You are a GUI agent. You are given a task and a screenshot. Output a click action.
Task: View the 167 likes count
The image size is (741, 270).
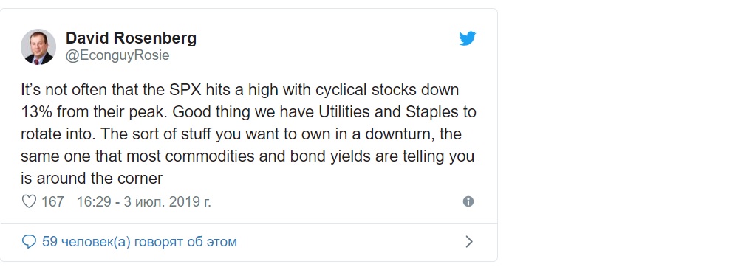52,202
